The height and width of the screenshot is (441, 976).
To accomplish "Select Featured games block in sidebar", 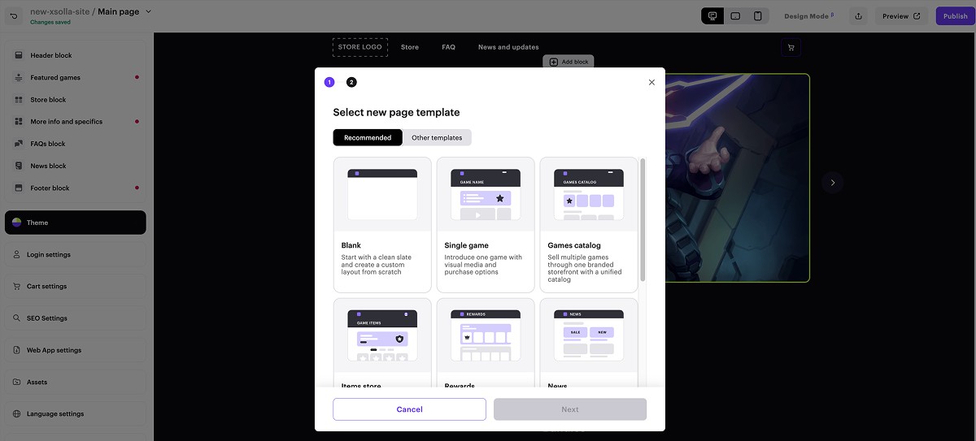I will pos(76,77).
